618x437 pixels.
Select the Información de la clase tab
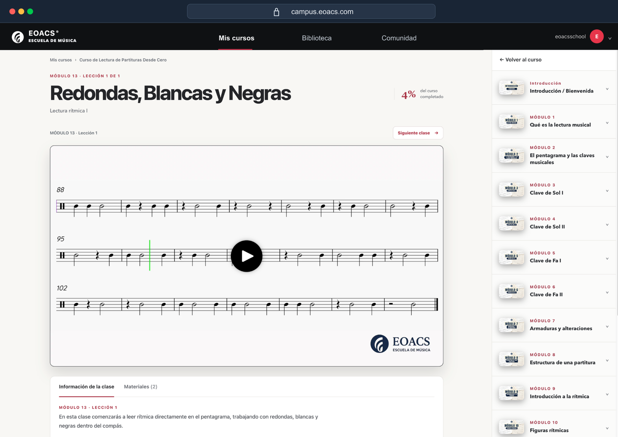(x=87, y=387)
